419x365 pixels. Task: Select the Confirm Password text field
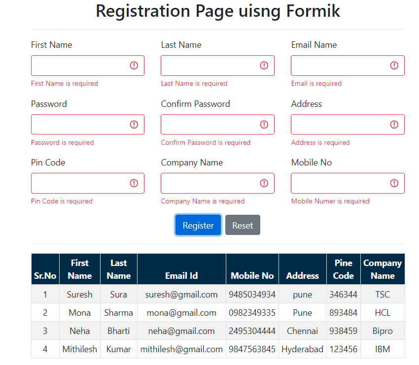click(217, 125)
